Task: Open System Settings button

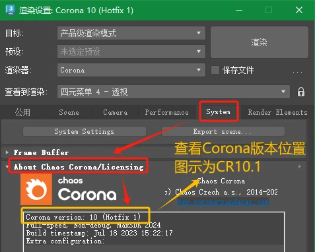Action: [x=85, y=131]
